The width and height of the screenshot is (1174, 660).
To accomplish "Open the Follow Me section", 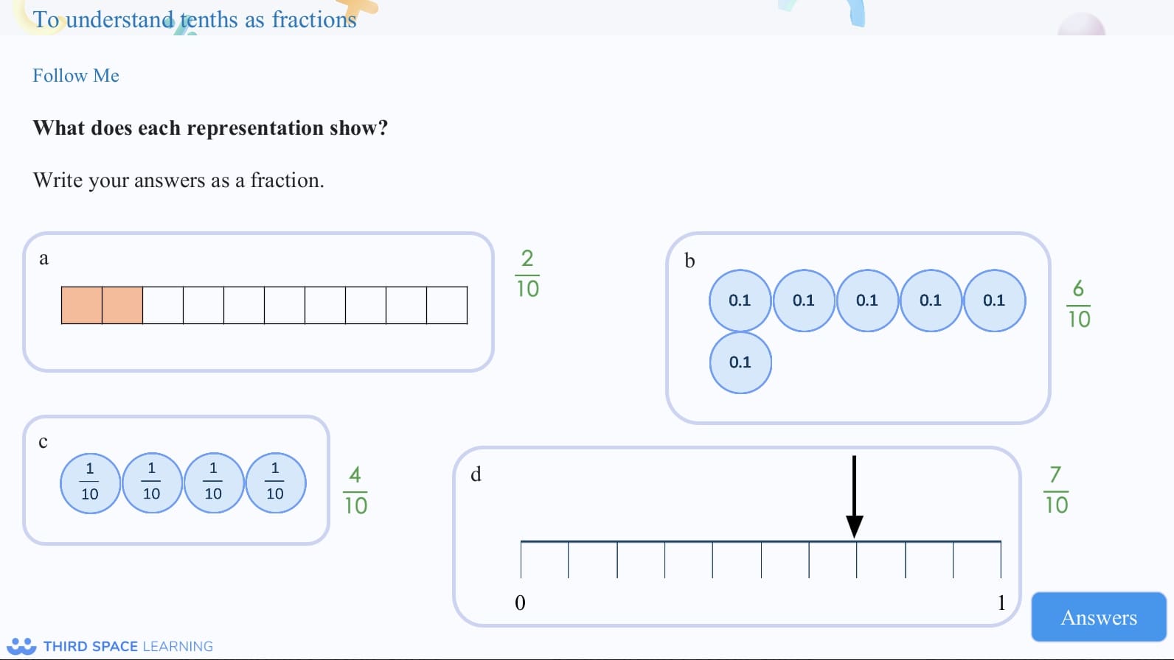I will tap(76, 75).
